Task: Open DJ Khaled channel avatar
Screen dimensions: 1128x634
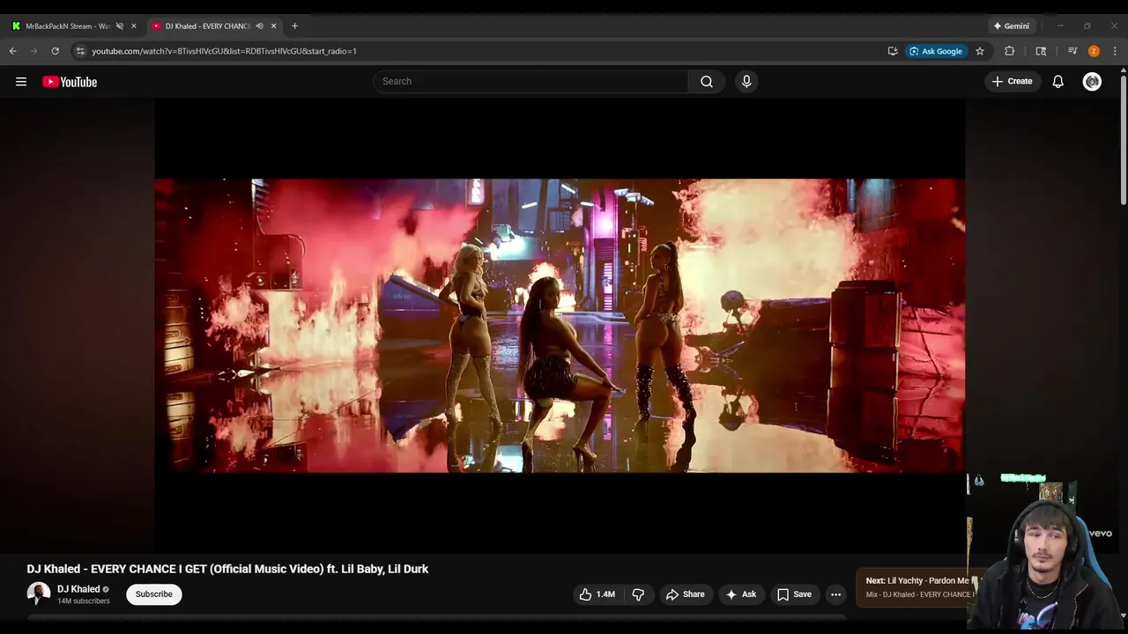Action: [x=39, y=593]
